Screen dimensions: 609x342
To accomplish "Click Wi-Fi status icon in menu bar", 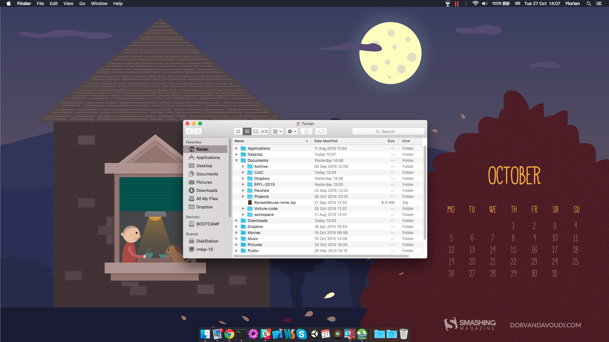I will click(475, 3).
